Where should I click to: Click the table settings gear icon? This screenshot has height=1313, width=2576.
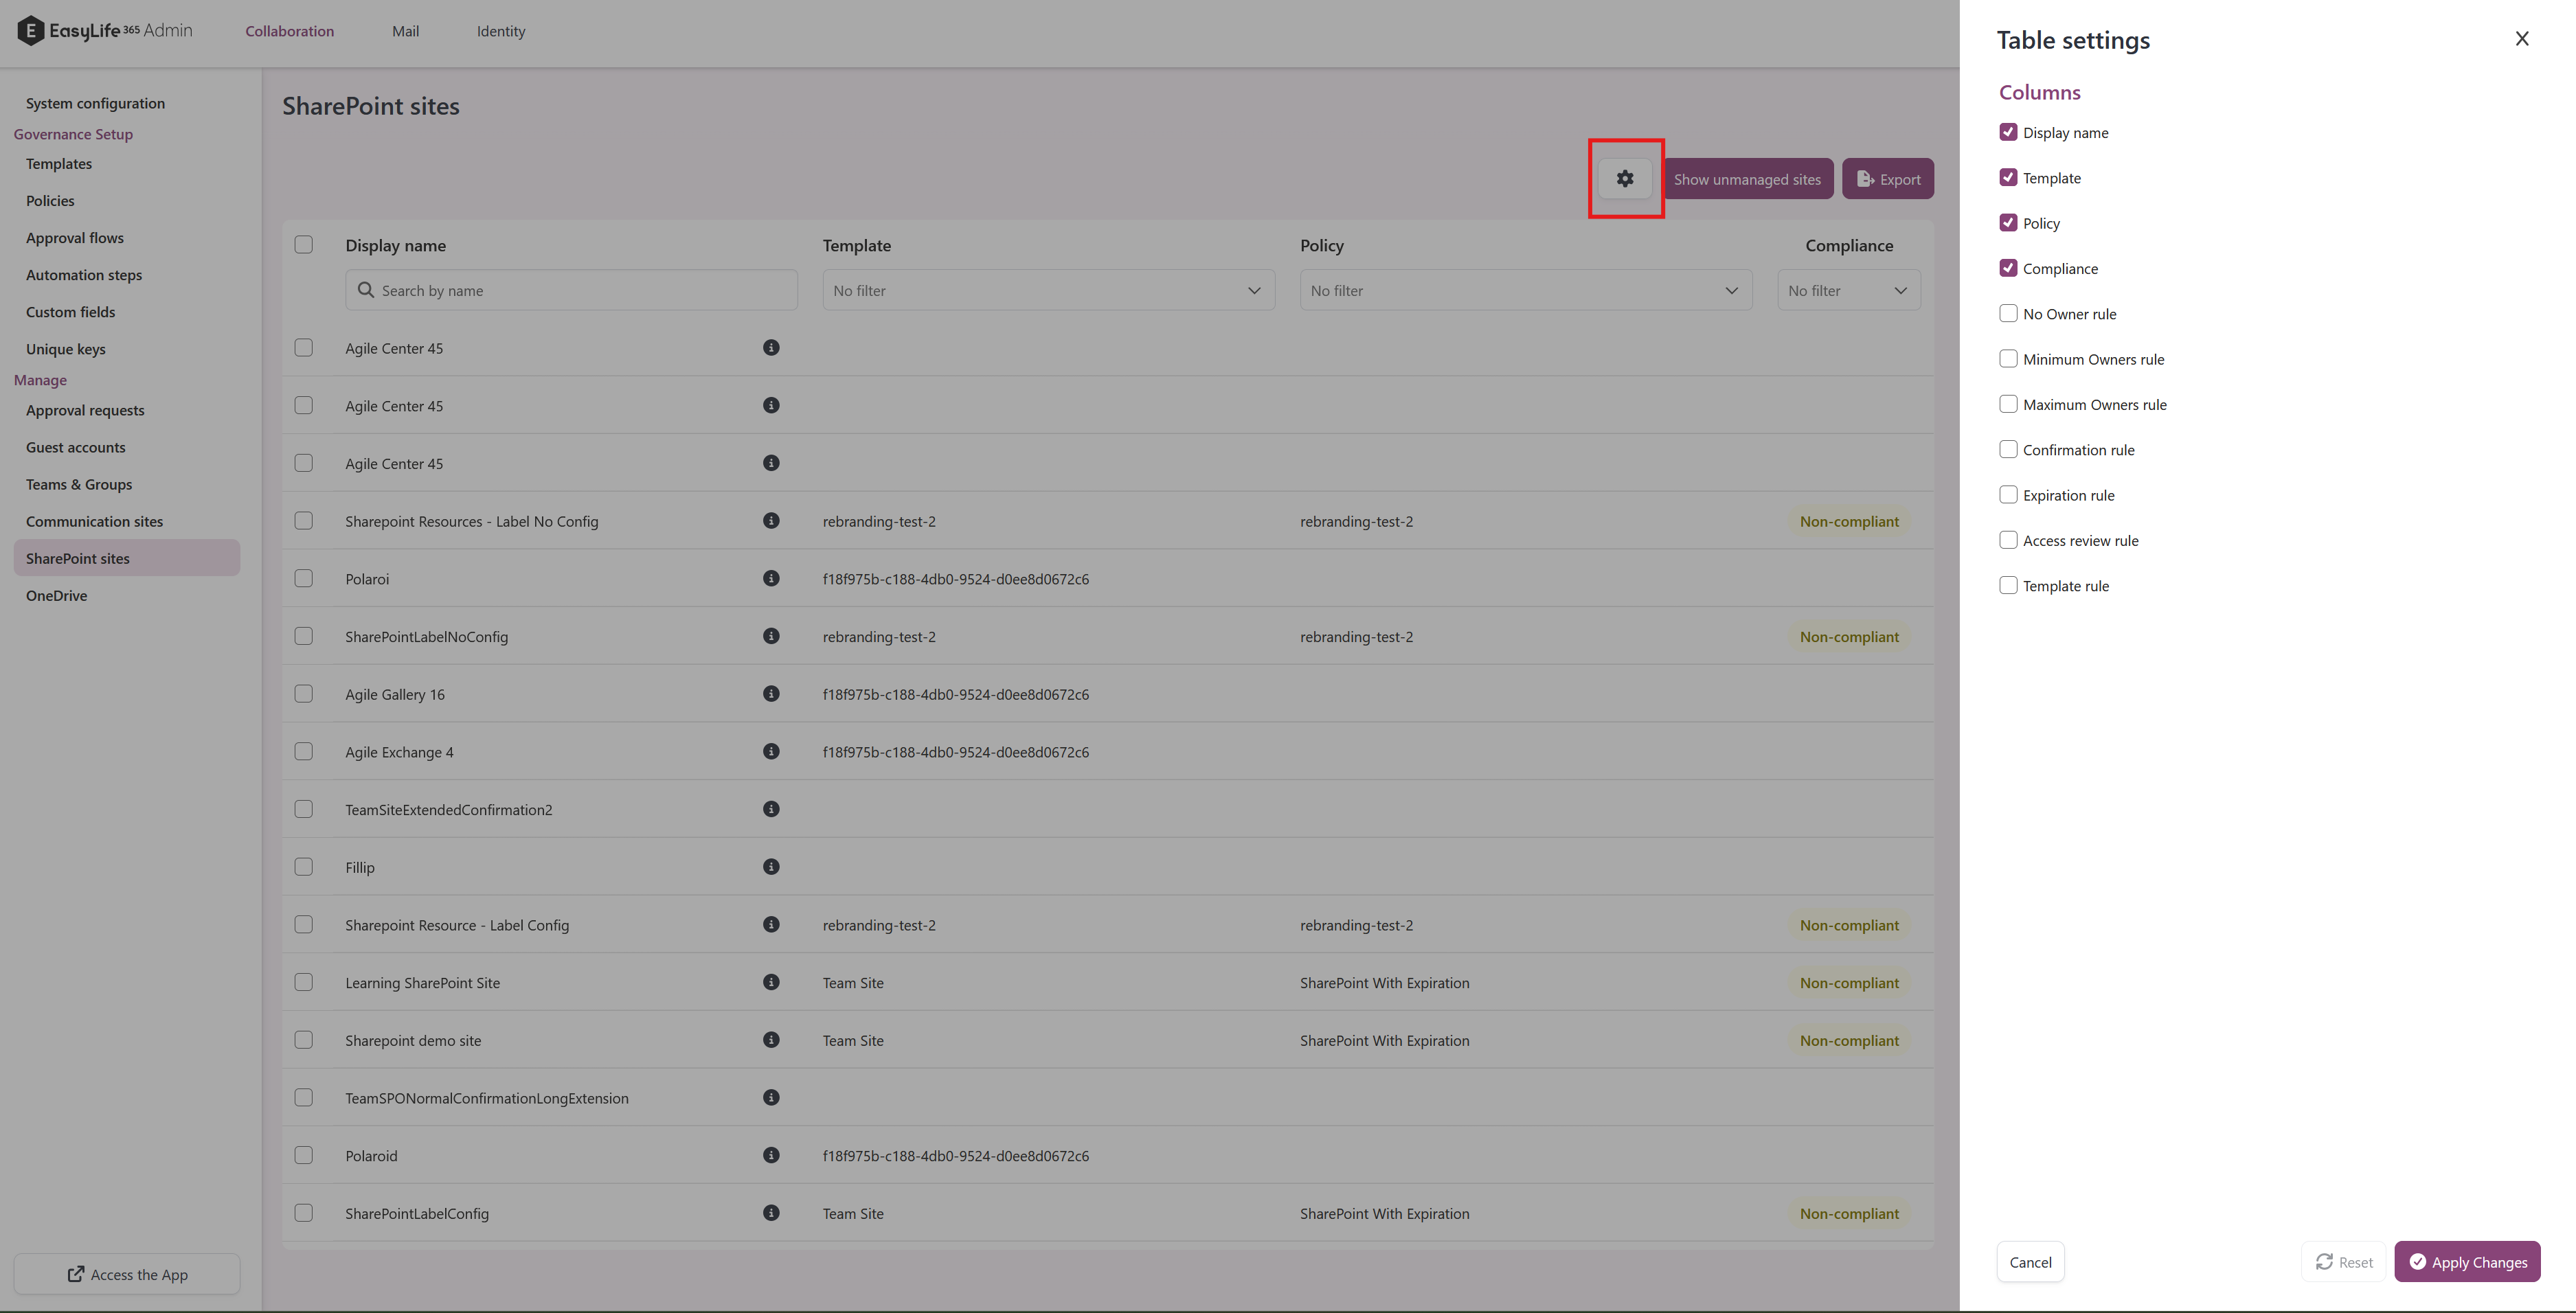1624,179
